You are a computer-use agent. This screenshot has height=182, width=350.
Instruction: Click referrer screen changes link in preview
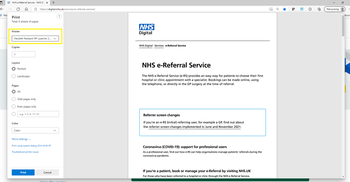pos(194,127)
